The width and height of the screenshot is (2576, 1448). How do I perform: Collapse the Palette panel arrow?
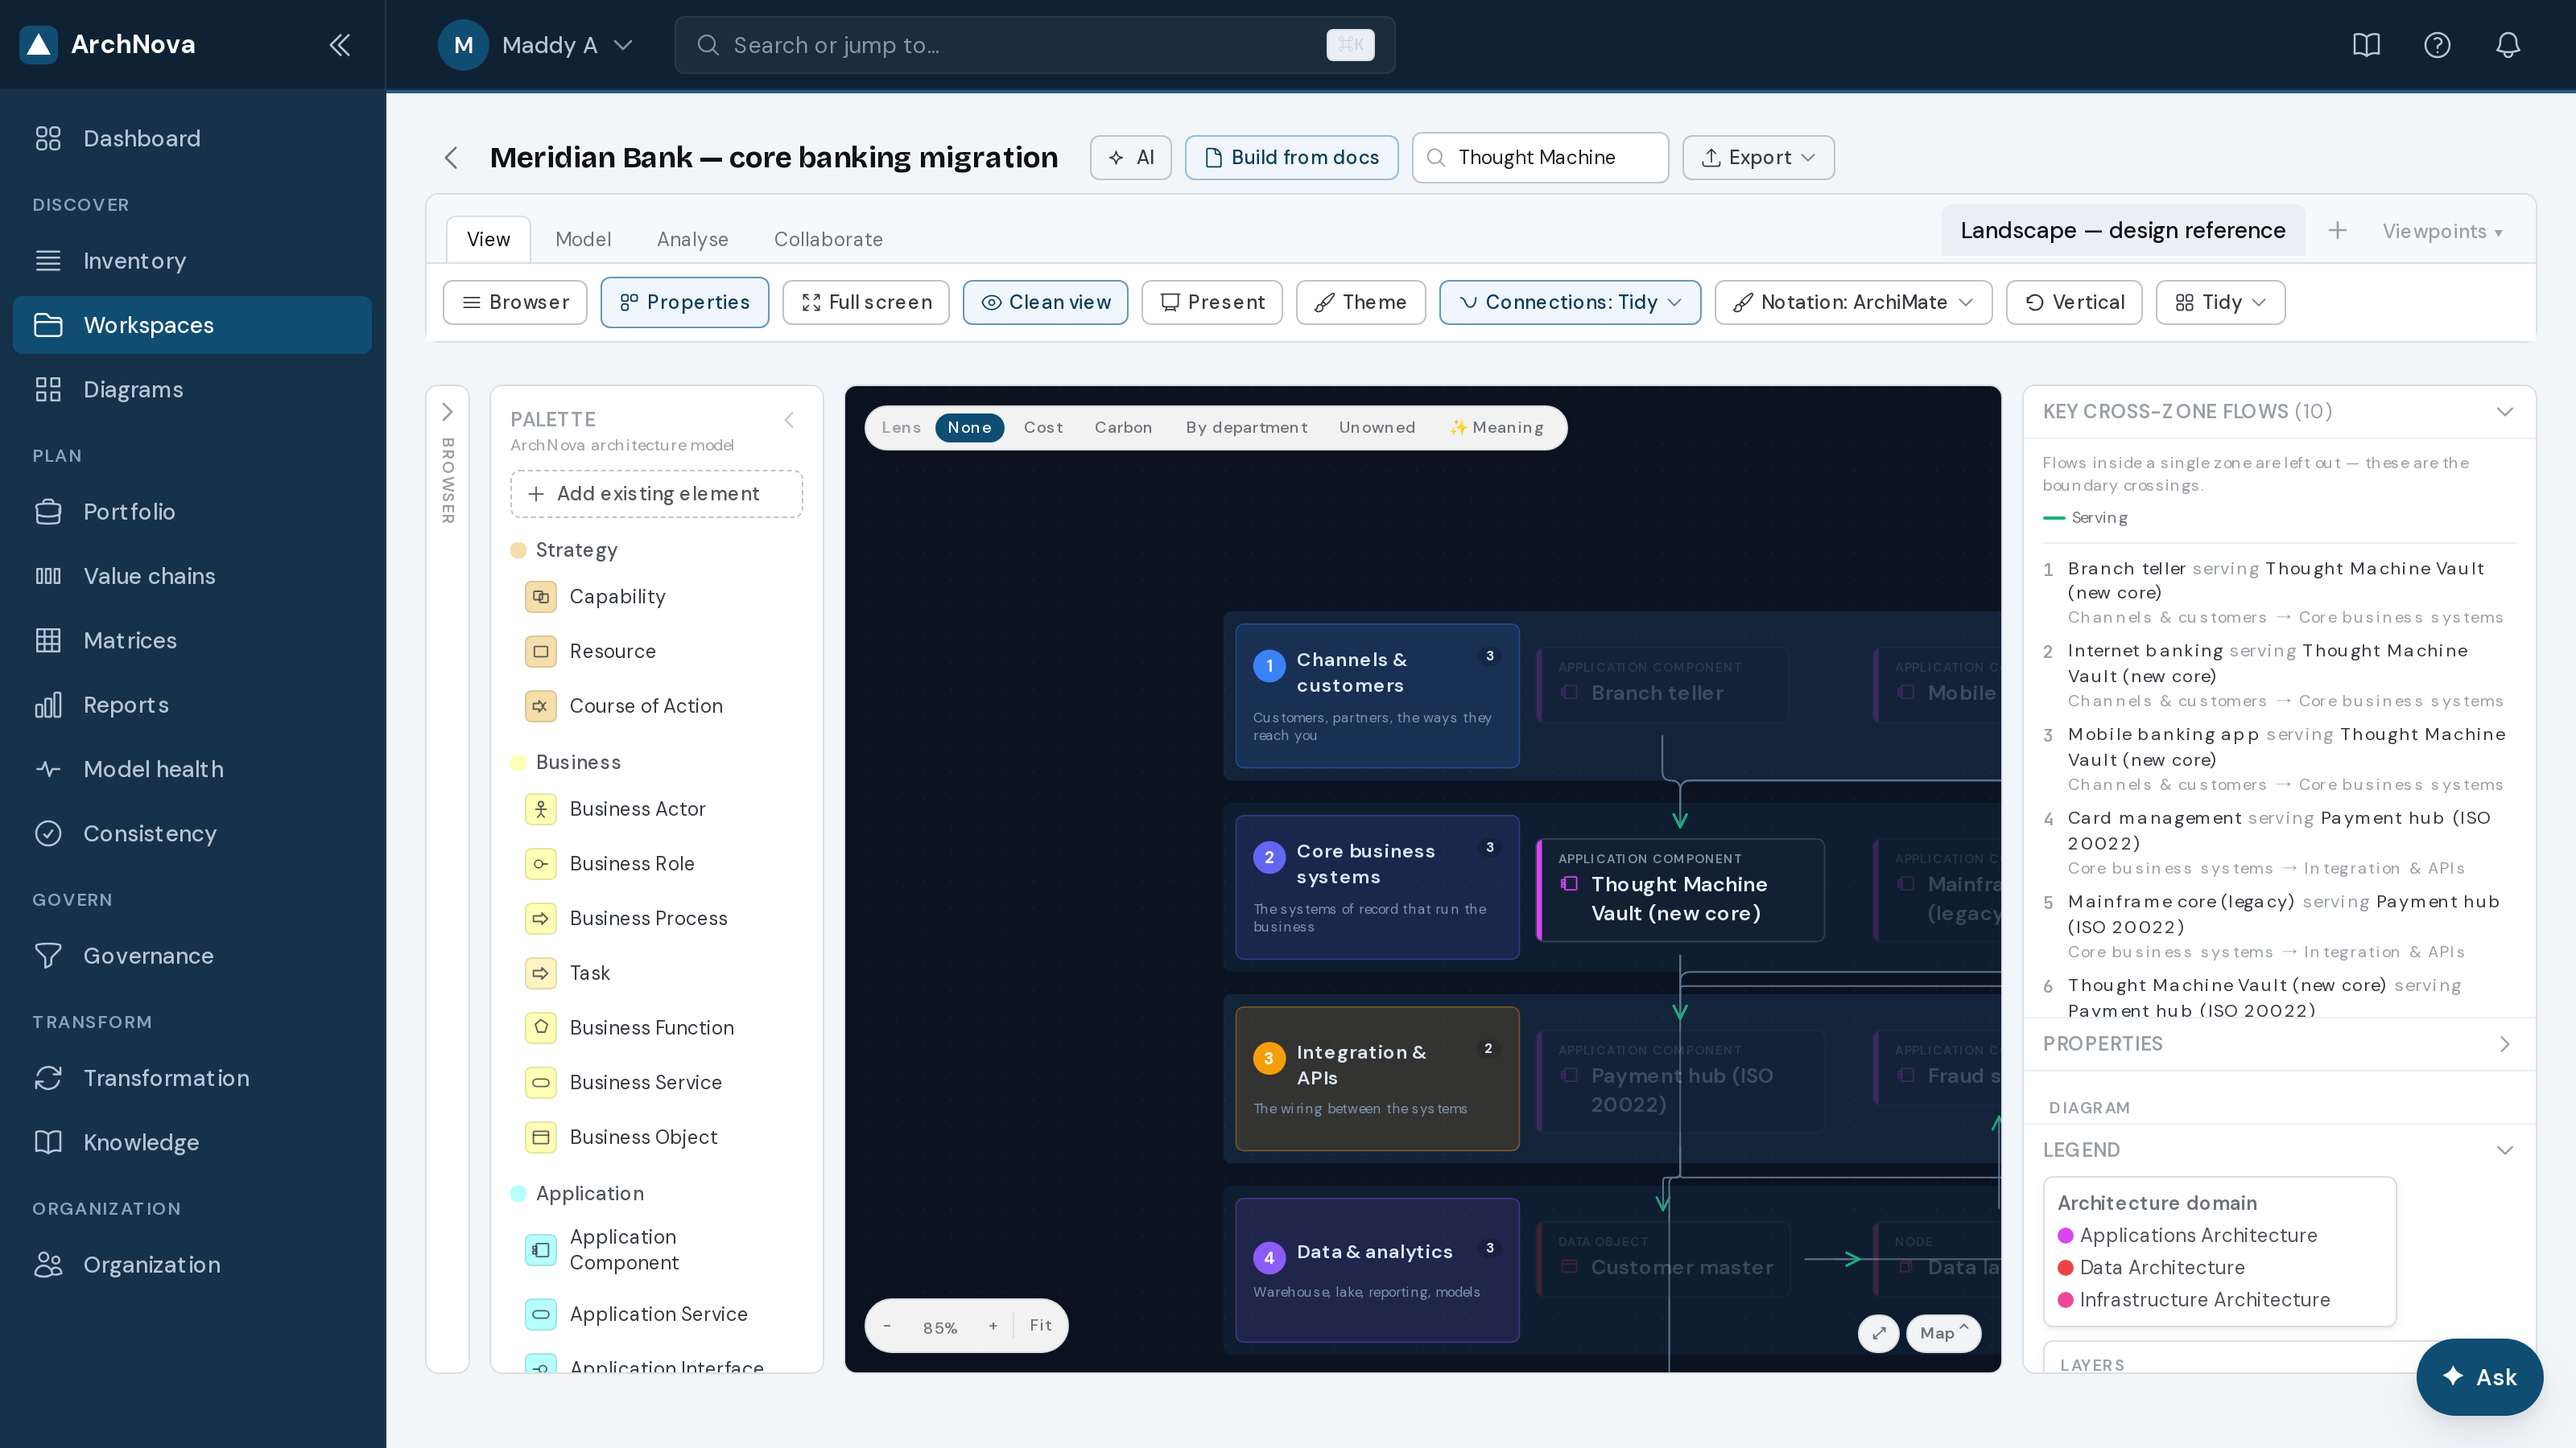[x=789, y=420]
